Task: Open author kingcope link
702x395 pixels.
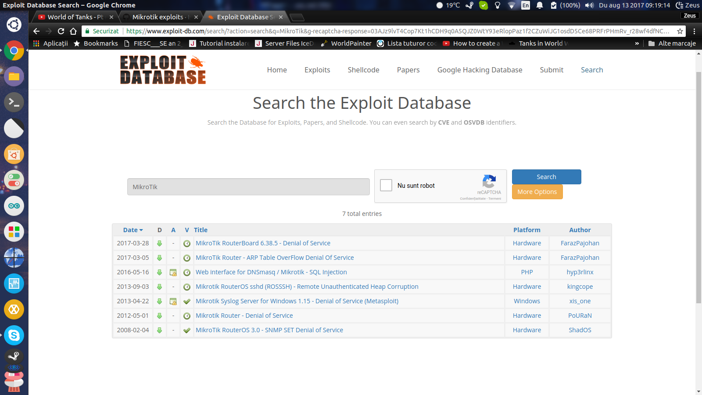Action: pos(580,287)
